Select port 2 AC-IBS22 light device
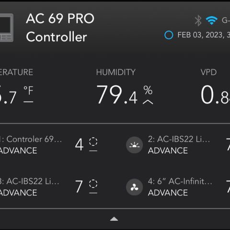This screenshot has height=230, width=230. click(x=179, y=145)
